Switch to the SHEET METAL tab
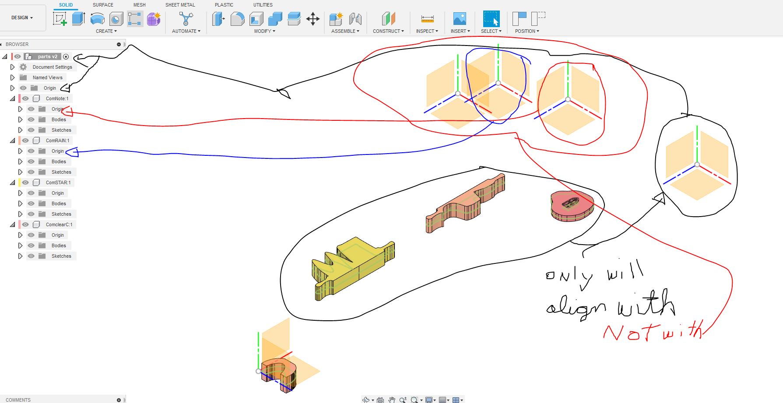This screenshot has height=403, width=783. pyautogui.click(x=180, y=5)
